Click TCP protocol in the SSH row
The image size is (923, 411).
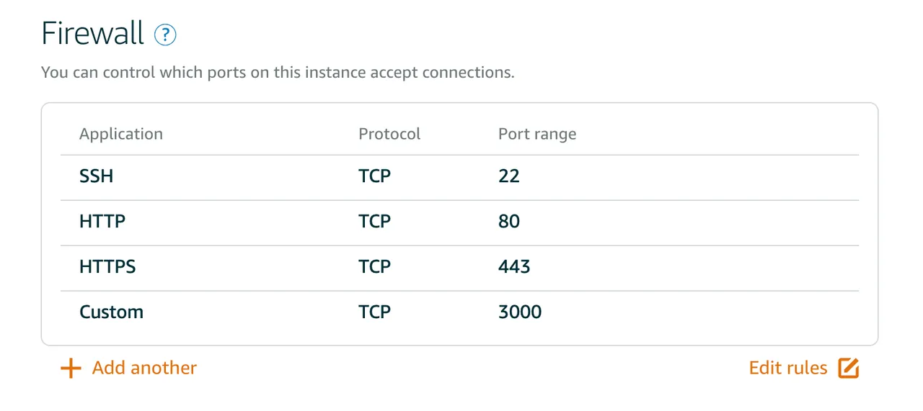point(375,176)
